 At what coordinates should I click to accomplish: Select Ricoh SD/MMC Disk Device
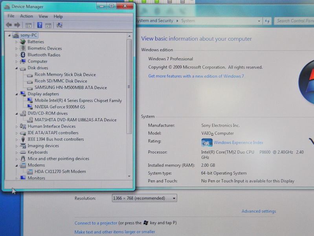61,81
